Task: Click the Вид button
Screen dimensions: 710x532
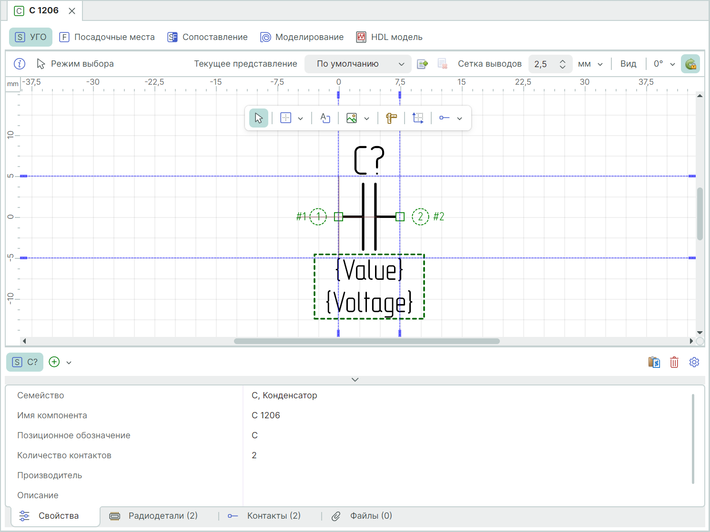Action: (x=628, y=64)
